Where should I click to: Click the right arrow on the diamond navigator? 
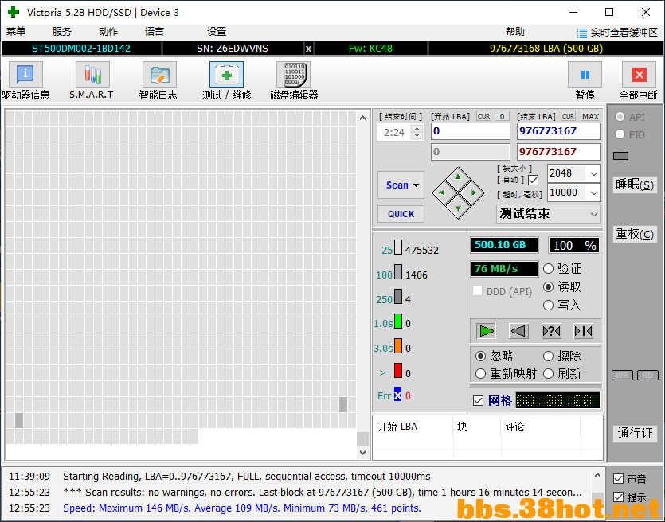474,193
